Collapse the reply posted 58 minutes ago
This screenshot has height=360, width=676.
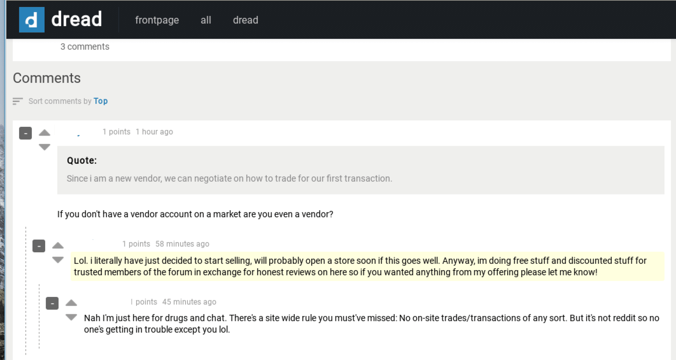(x=39, y=246)
